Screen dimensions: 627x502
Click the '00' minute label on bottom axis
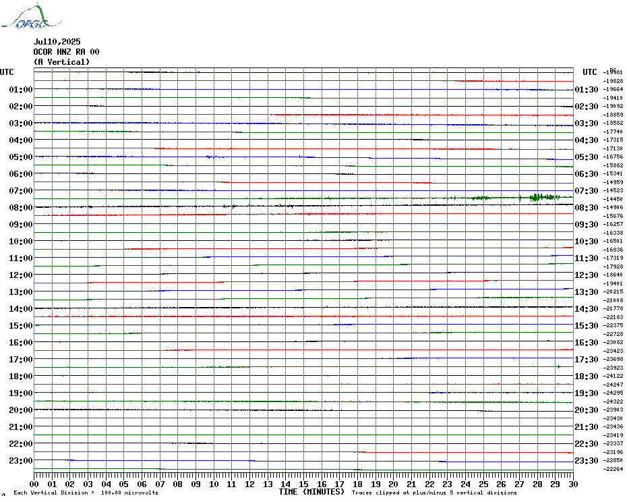pos(34,484)
